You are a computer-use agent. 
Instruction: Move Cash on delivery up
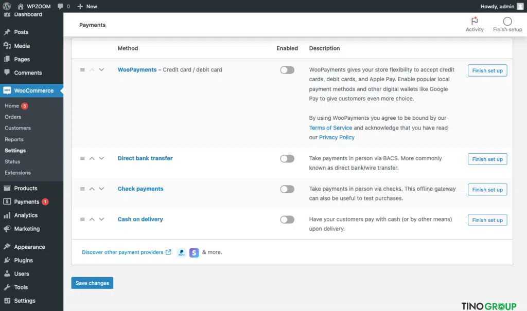(92, 219)
